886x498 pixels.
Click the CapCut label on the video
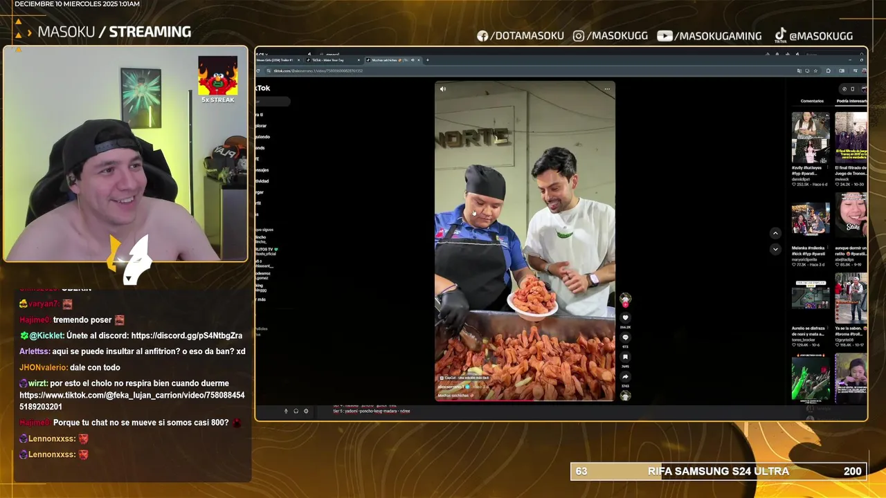click(x=464, y=378)
